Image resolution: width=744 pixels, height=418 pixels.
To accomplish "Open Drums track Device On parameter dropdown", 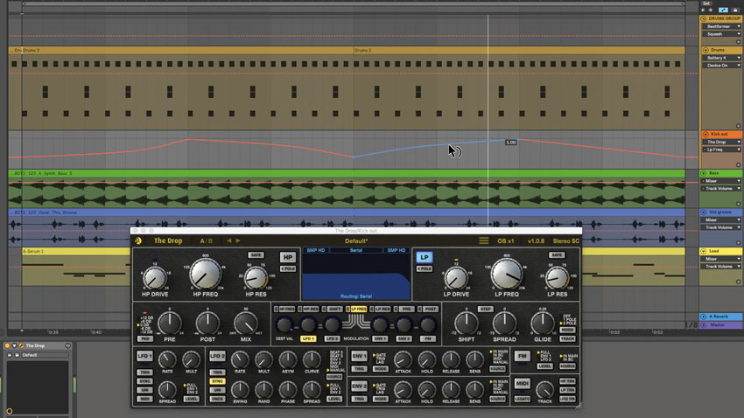I will pyautogui.click(x=721, y=66).
